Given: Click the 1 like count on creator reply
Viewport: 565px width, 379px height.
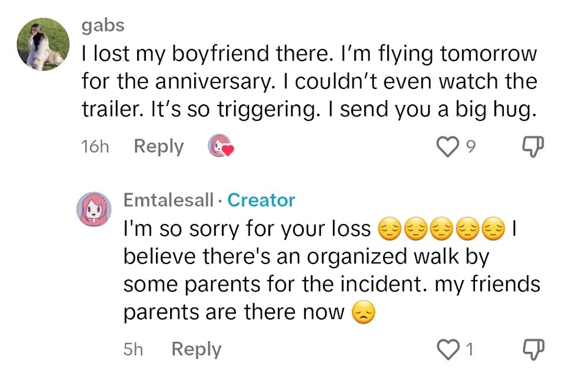Looking at the screenshot, I should 470,350.
